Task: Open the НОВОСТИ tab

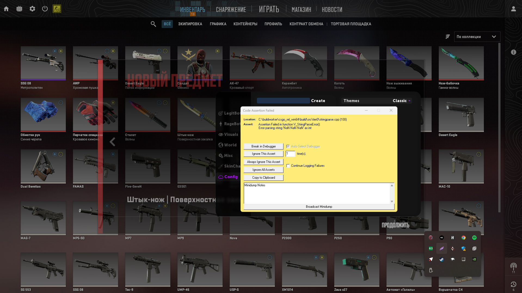Action: click(x=332, y=10)
